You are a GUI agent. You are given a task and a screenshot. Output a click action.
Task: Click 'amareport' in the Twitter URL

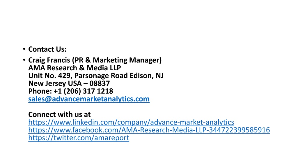click(111, 138)
